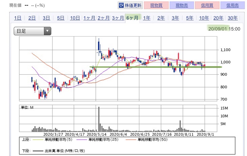Viewport: 247px width, 156px height.
Task: Click the 1,000 price axis label
Action: tap(225, 62)
